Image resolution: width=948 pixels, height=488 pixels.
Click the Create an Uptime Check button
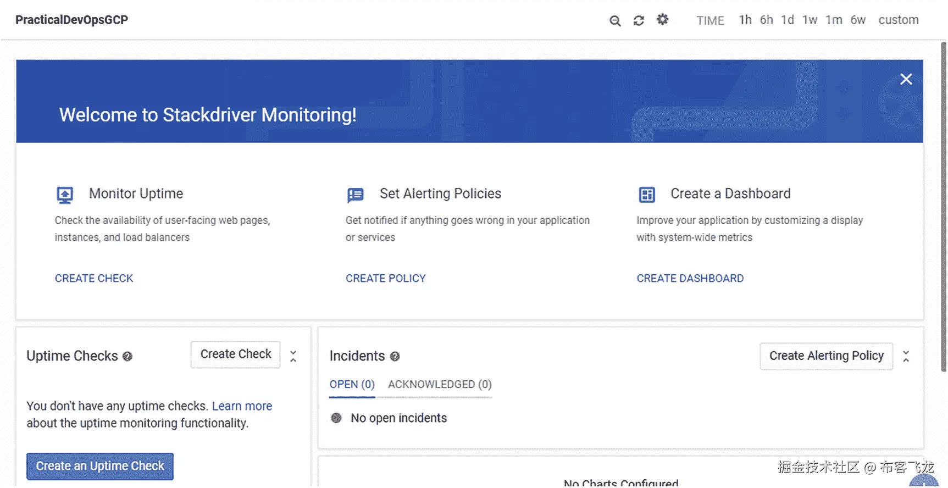click(x=100, y=467)
